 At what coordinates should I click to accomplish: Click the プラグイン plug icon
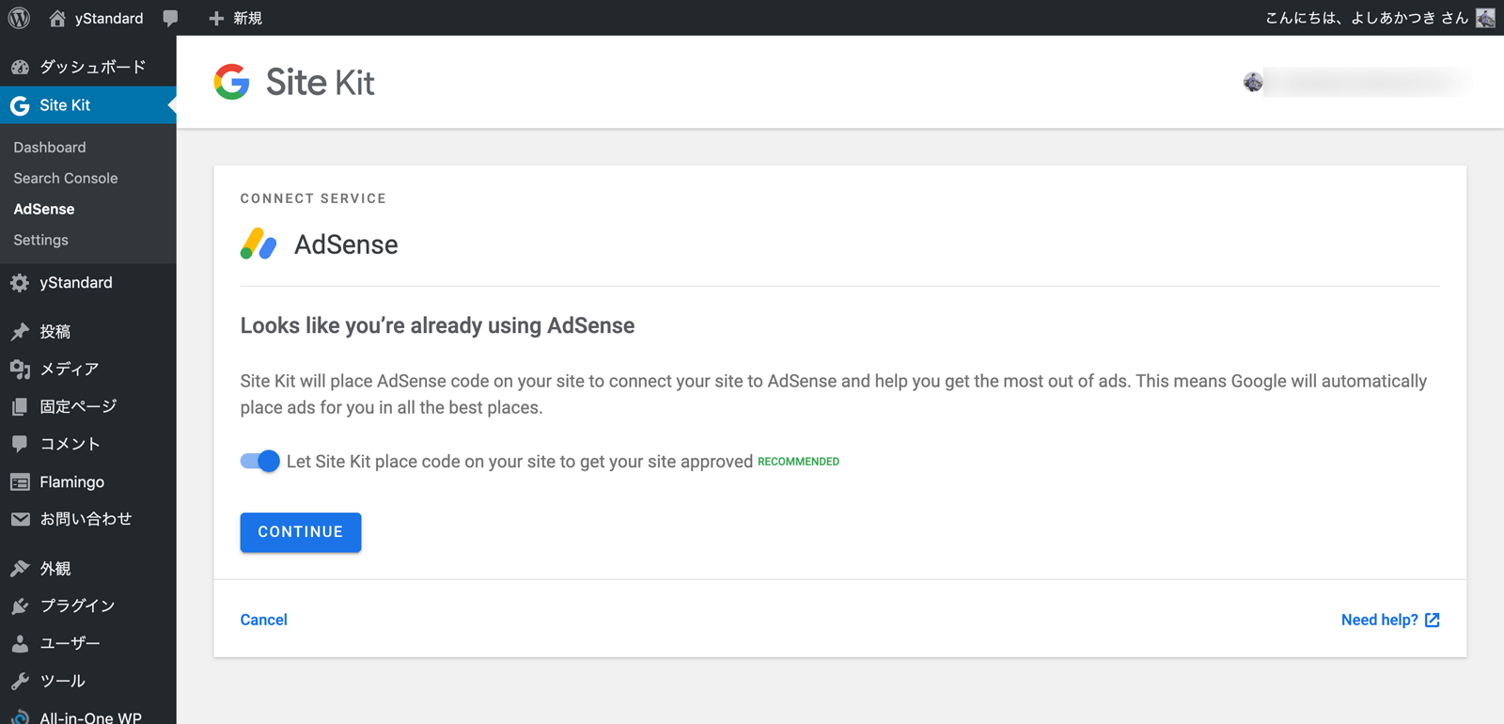point(20,606)
